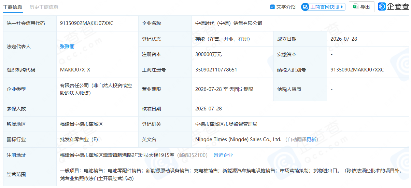Select taxpayer ID next to 纳税人识别号
This screenshot has height=188, width=411.
tap(357, 70)
